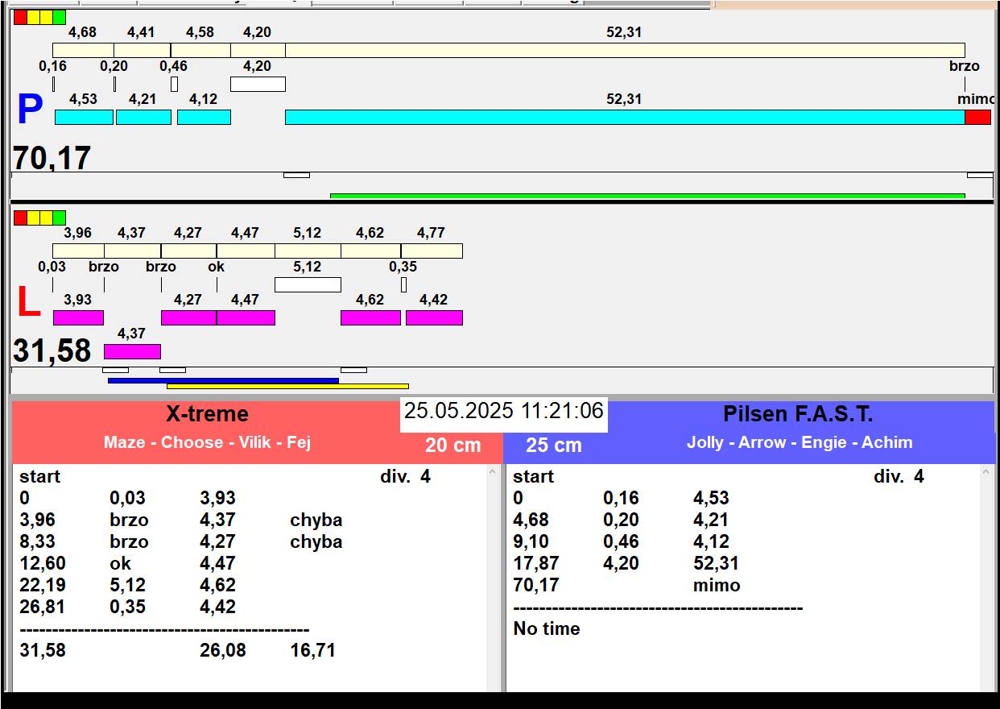Click the red L lane letter
1000x709 pixels.
pyautogui.click(x=28, y=303)
